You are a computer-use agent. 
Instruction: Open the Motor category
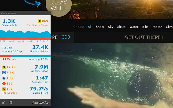(x=157, y=27)
